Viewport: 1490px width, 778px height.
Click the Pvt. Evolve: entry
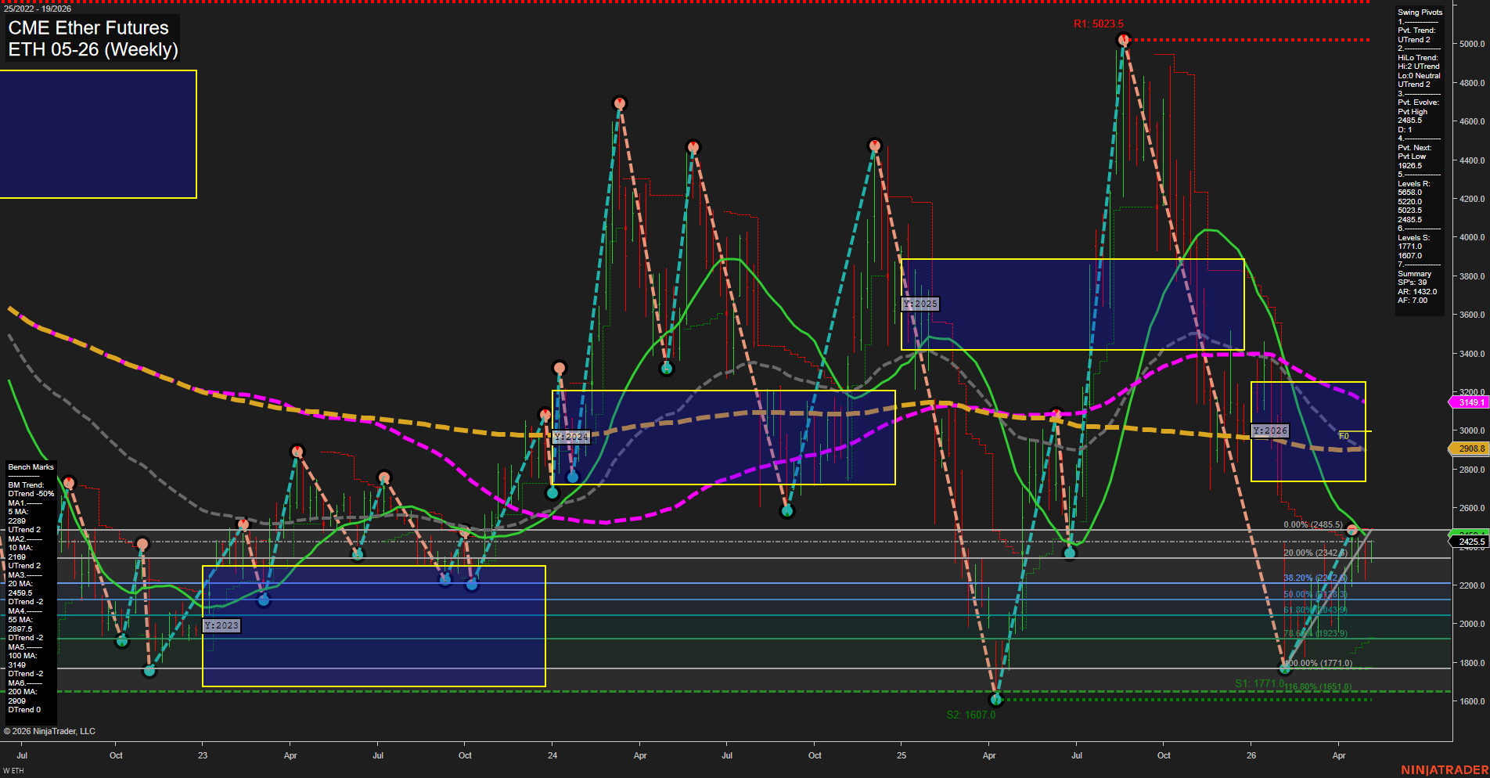[x=1418, y=103]
